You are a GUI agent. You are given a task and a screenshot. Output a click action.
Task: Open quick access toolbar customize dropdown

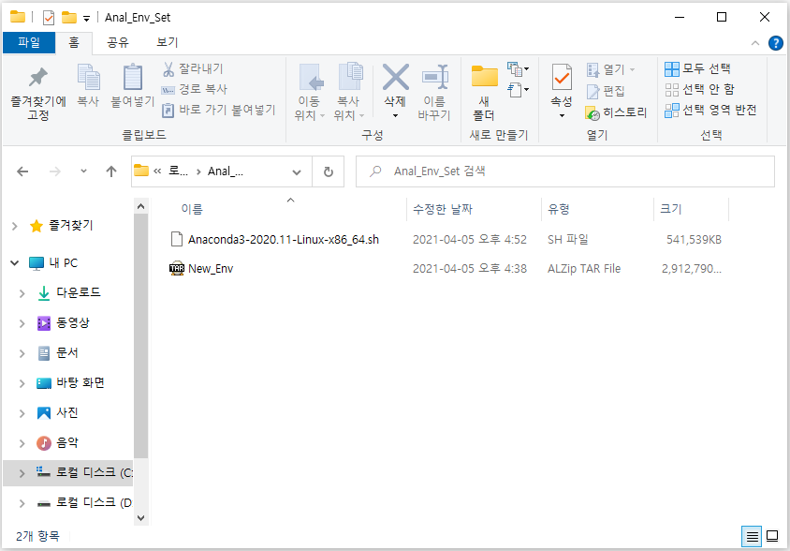[x=87, y=19]
